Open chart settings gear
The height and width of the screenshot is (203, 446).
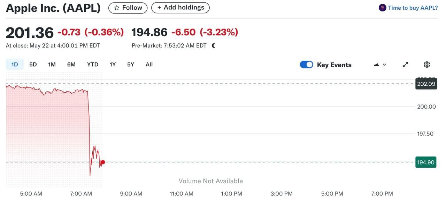427,65
